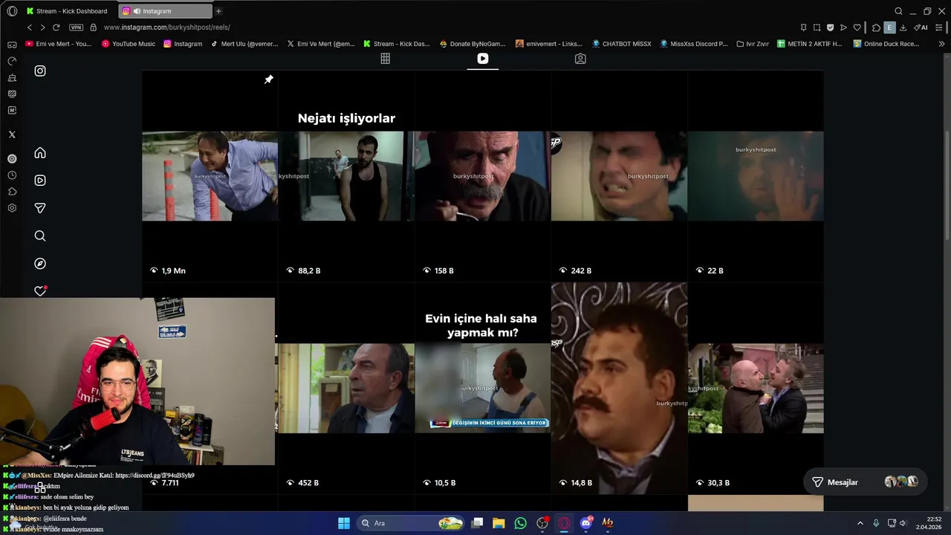This screenshot has width=951, height=535.
Task: Switch to the posts grid tab
Action: [385, 59]
